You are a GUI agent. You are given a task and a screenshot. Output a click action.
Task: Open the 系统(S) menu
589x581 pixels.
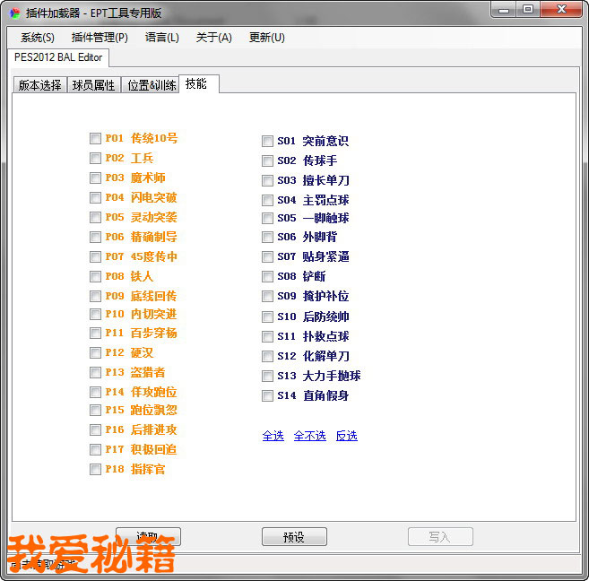(x=38, y=38)
